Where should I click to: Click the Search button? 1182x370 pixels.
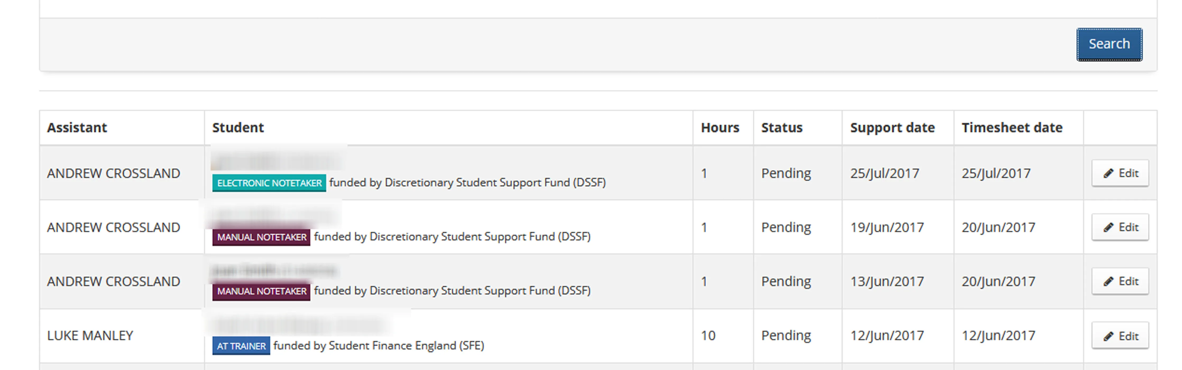(1109, 44)
